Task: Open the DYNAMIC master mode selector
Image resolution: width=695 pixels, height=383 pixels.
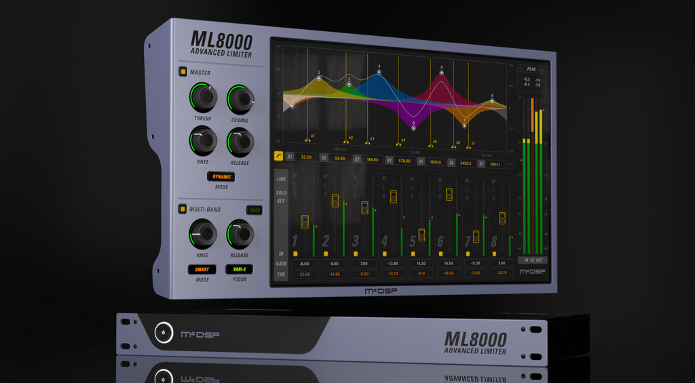Action: [221, 177]
